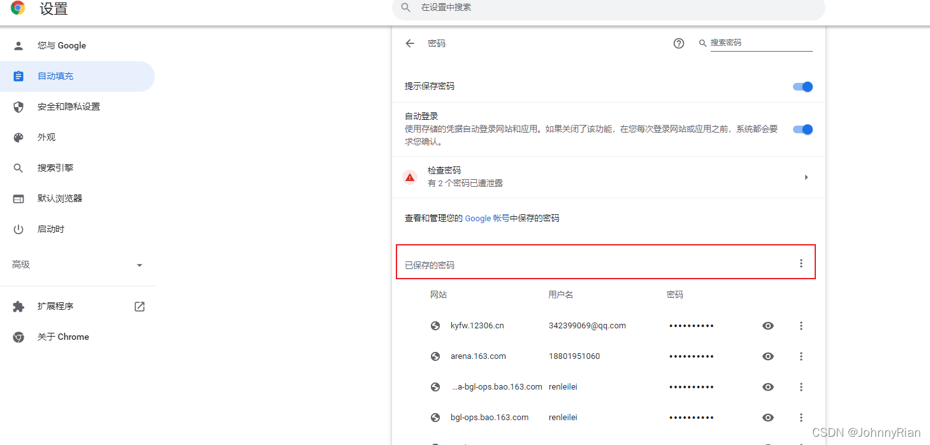Click the globe icon beside ...a-bgl-ops.bao.163.com
The image size is (930, 445).
click(435, 387)
